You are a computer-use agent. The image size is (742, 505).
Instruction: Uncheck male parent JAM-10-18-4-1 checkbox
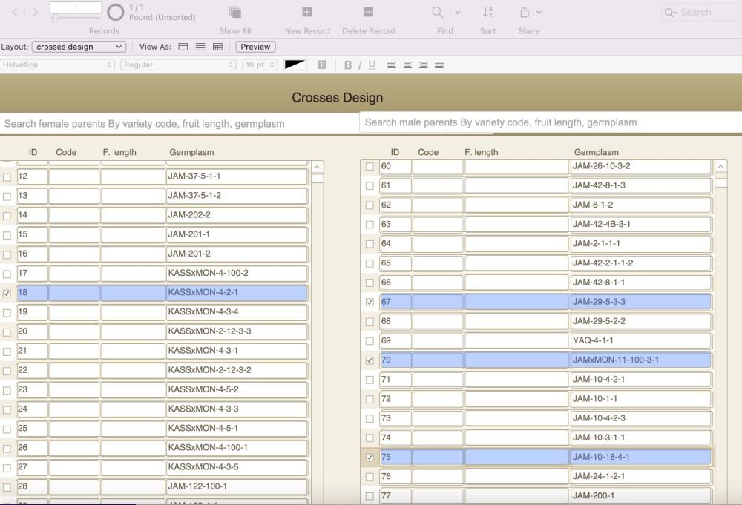pyautogui.click(x=370, y=458)
